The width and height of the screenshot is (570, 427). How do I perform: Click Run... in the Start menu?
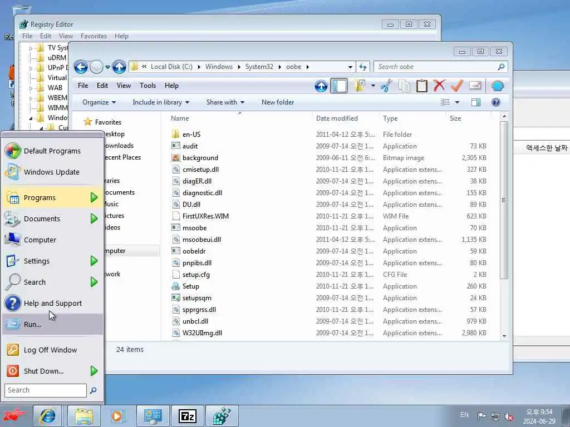coord(53,324)
